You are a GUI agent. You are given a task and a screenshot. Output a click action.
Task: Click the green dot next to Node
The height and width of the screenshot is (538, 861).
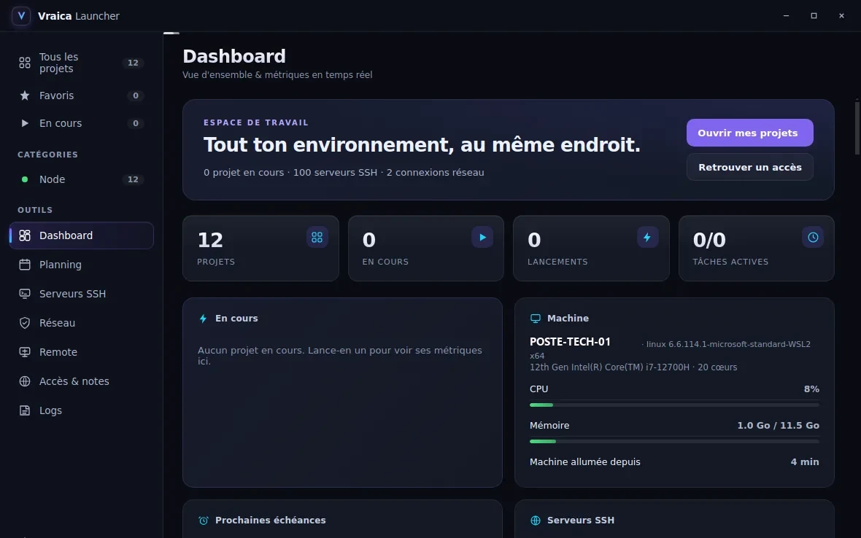[25, 179]
